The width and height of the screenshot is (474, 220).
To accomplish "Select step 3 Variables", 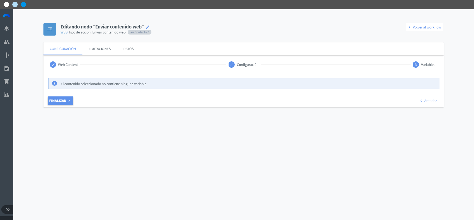I will coord(424,65).
